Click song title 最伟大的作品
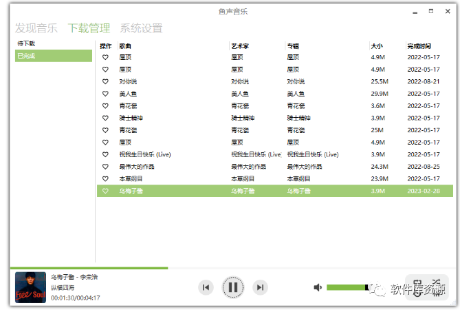The height and width of the screenshot is (310, 460). pyautogui.click(x=137, y=167)
